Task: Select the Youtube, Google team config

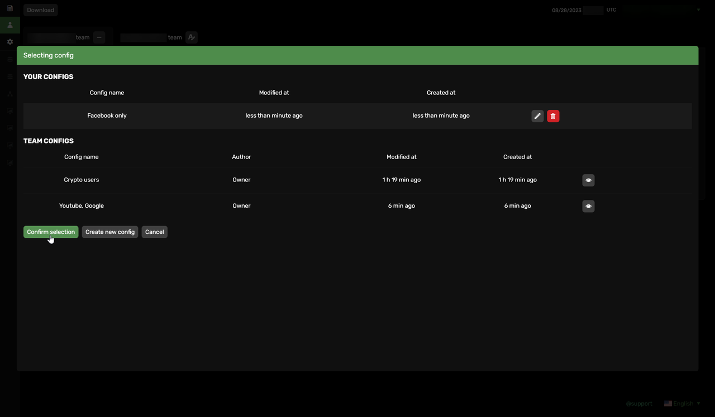Action: point(82,205)
